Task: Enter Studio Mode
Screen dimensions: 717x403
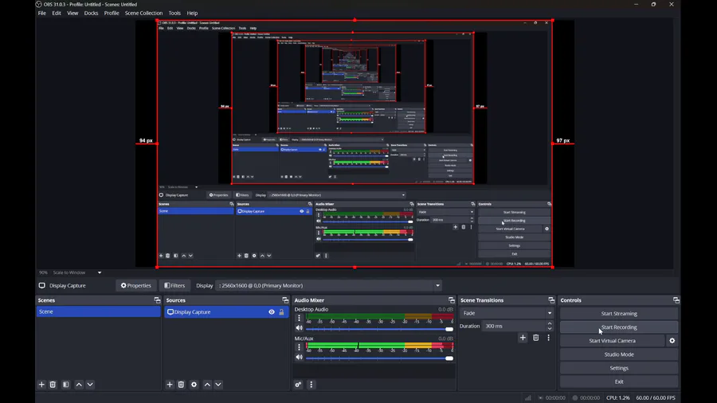Action: (619, 354)
